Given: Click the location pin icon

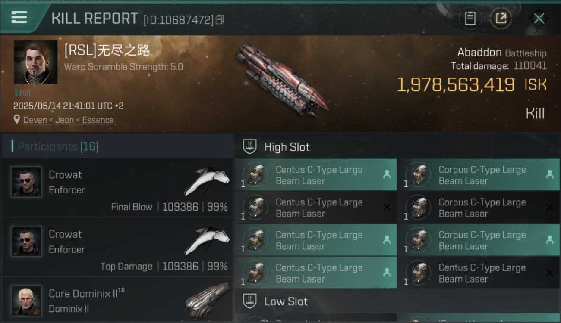Looking at the screenshot, I should (x=17, y=120).
